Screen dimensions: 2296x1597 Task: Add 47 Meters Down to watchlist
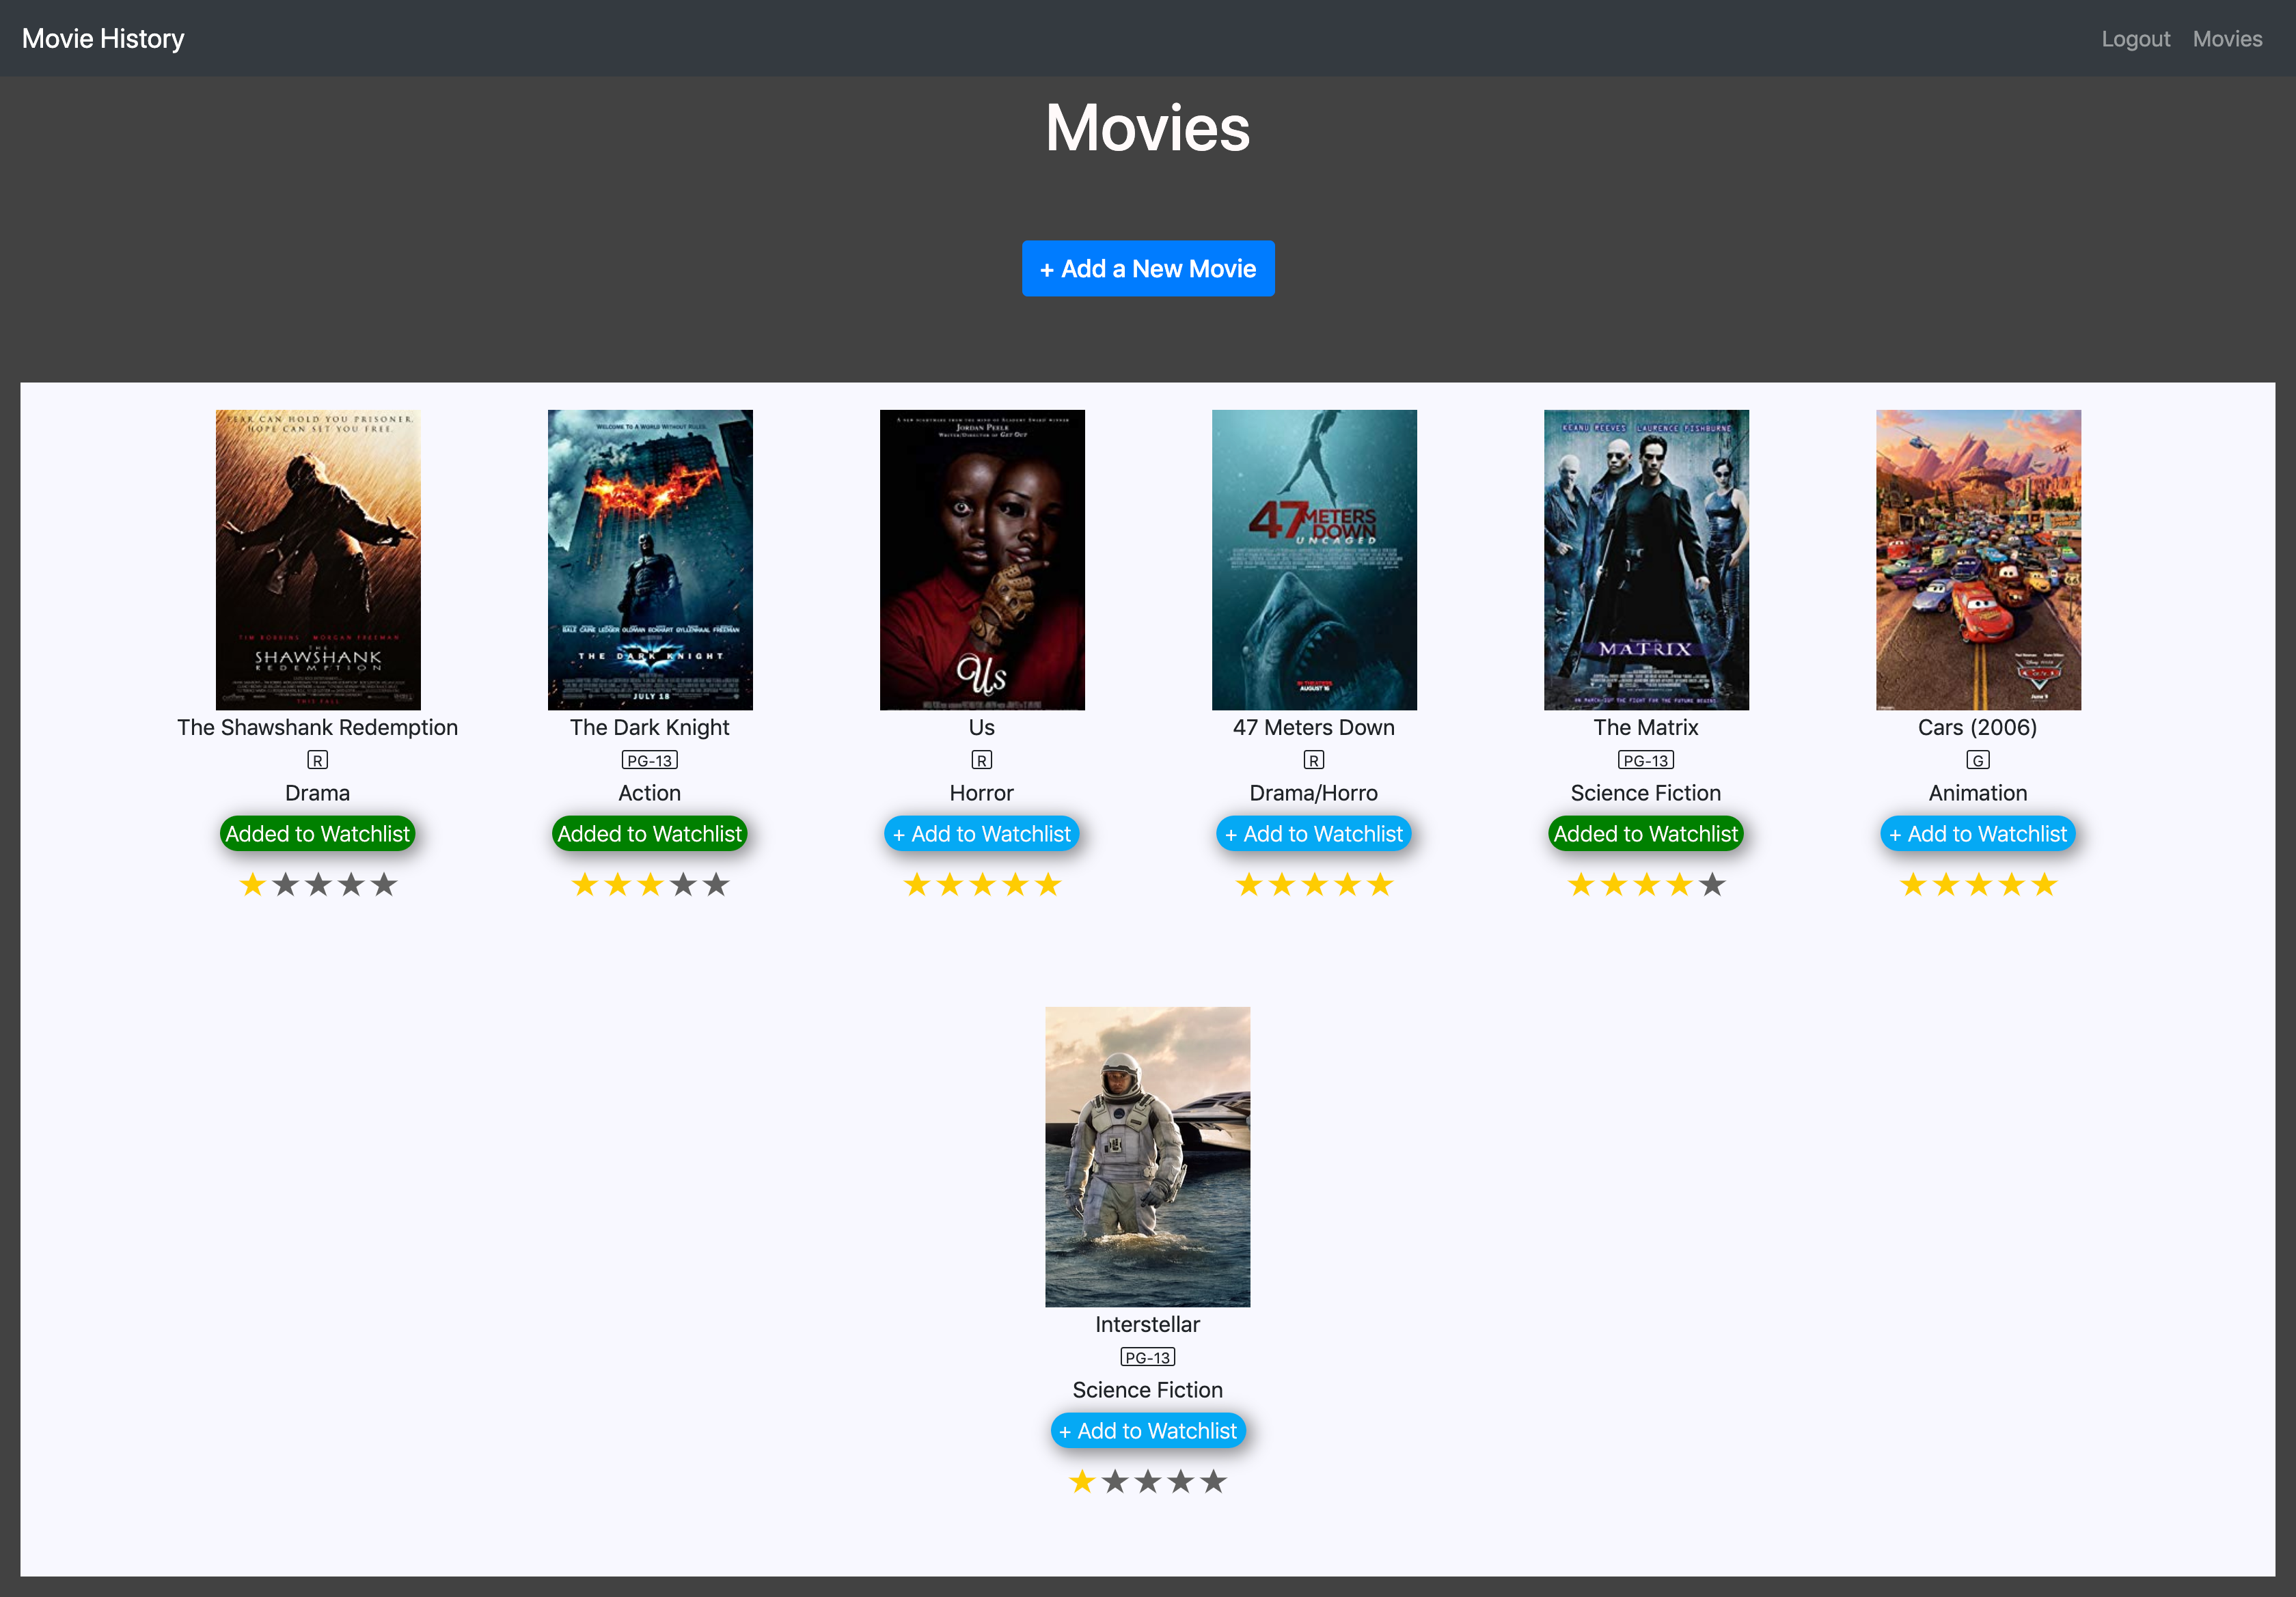(x=1313, y=833)
